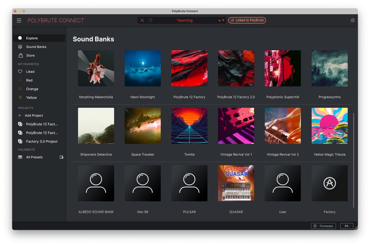
Task: Open Tomita sound bank
Action: (190, 126)
